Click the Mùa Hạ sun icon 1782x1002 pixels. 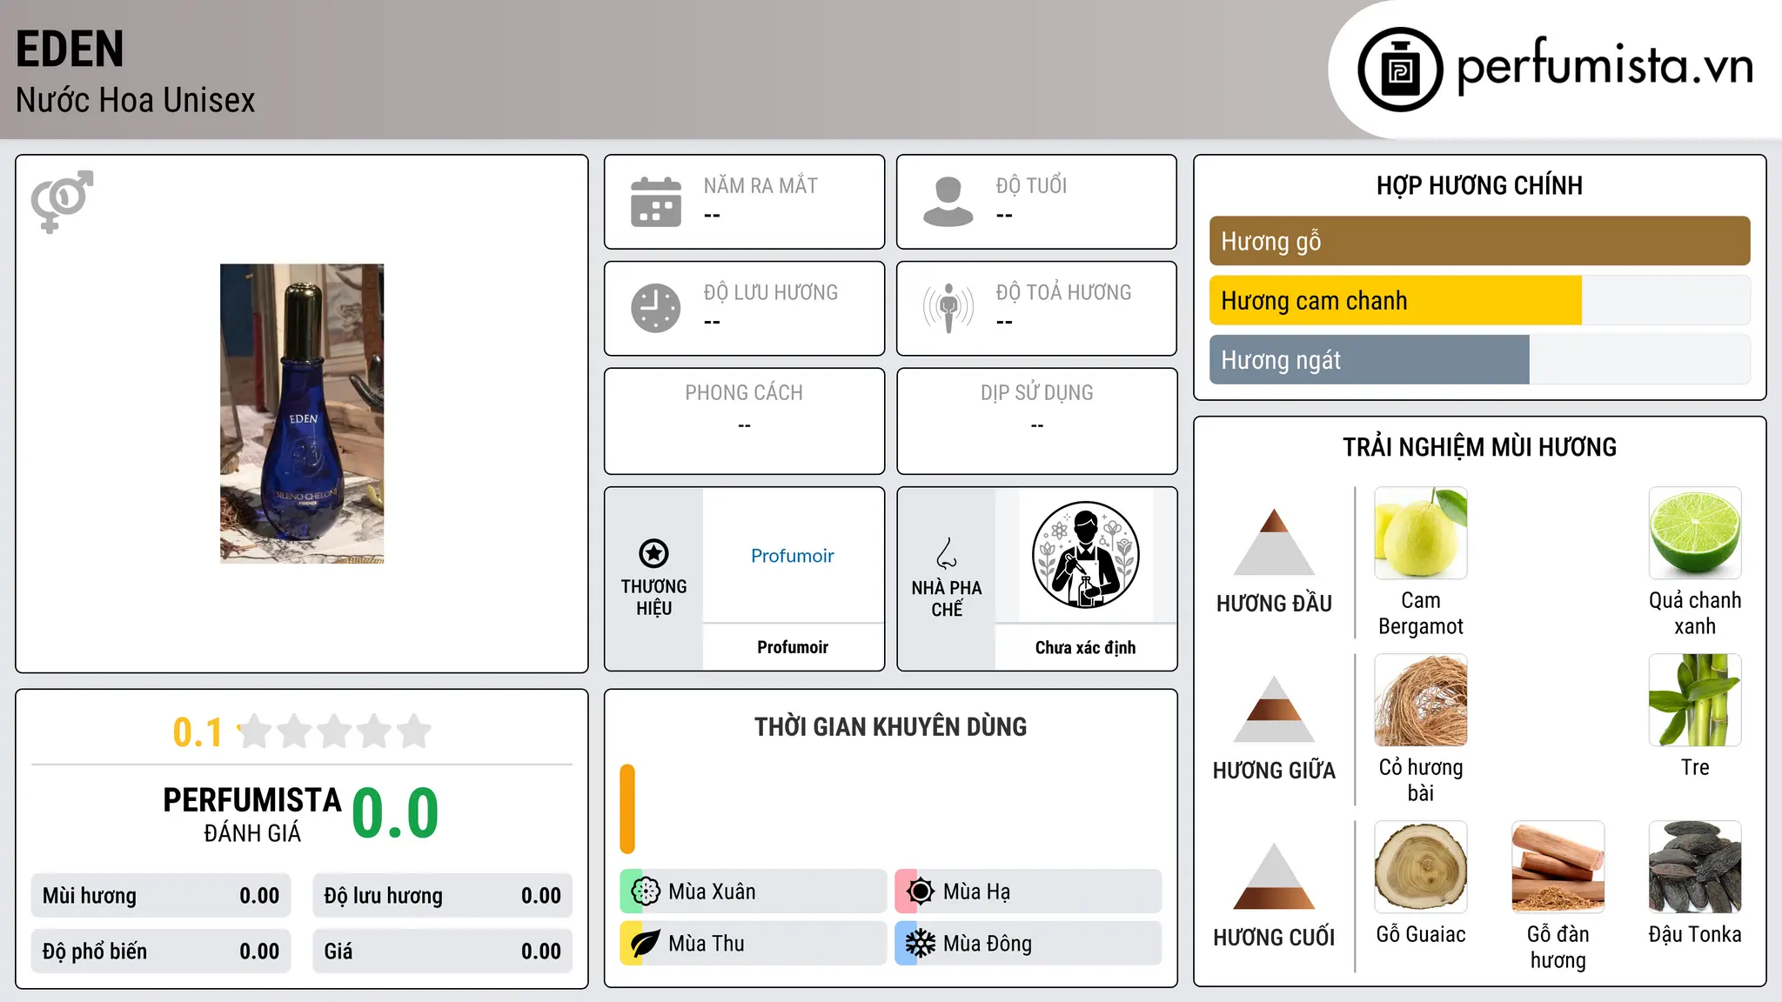(920, 891)
